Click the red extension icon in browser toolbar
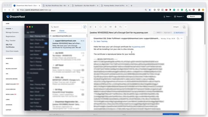208x117 pixels. pyautogui.click(x=166, y=10)
